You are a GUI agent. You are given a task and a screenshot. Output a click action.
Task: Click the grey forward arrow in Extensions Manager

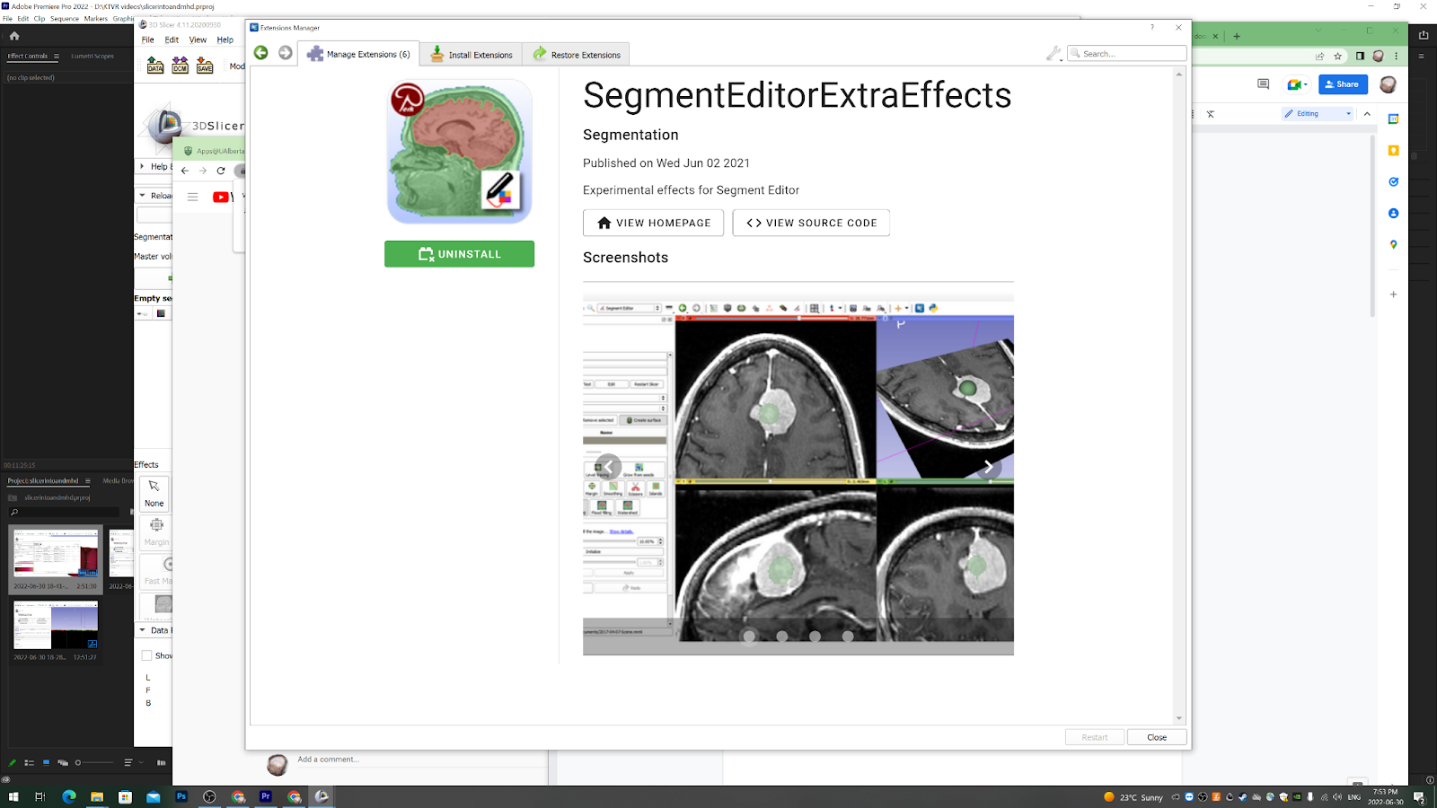coord(286,53)
